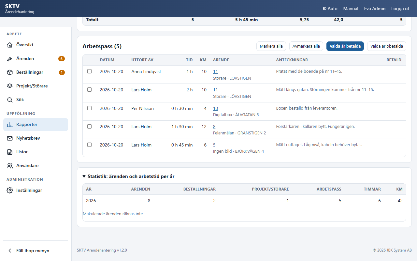Click the Ärenden wrench icon
The width and height of the screenshot is (417, 261).
10,59
